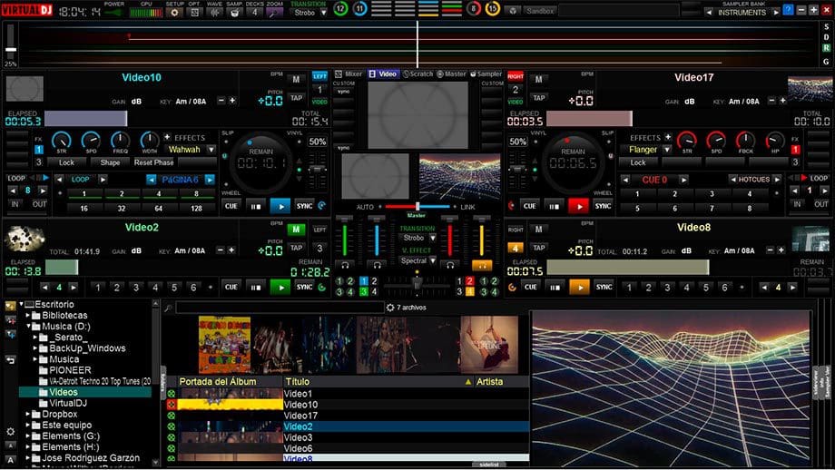
Task: Click the search magnifier icon
Action: tap(168, 308)
